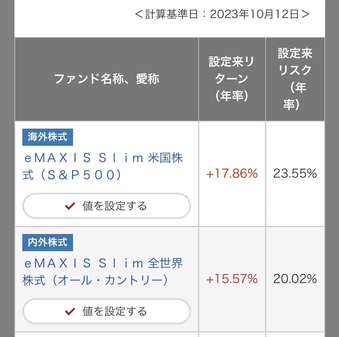
Task: Open the eMAXIS Slim 米国株式 (S&P500) fund link
Action: (103, 166)
